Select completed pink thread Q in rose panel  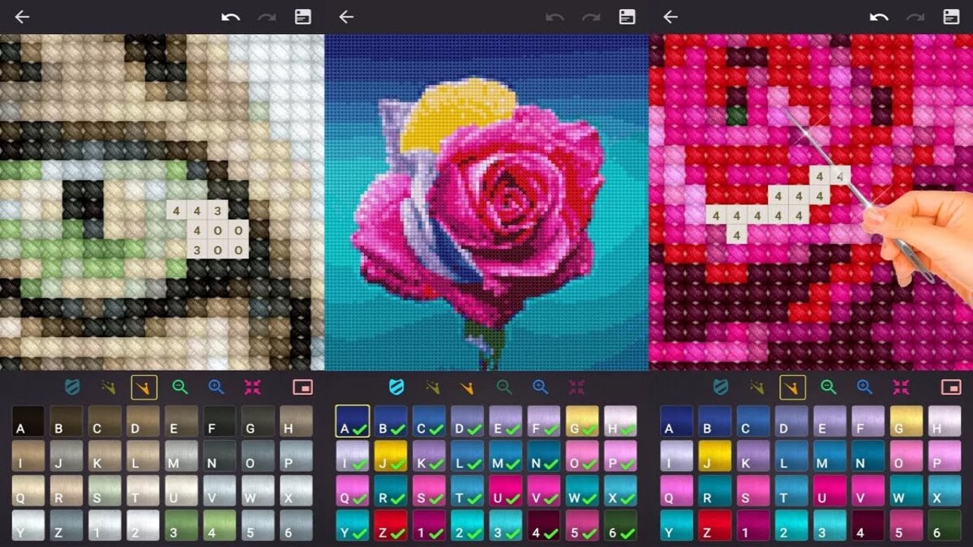353,490
